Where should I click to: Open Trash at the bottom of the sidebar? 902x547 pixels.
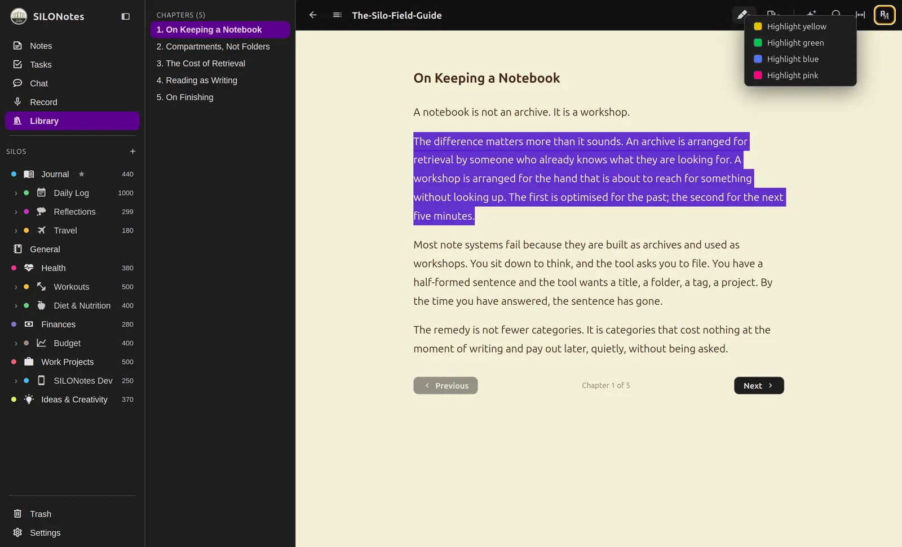point(72,514)
